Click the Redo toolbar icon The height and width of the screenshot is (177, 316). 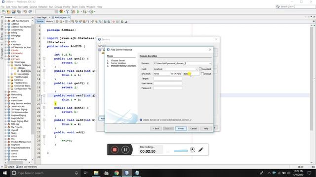click(30, 12)
